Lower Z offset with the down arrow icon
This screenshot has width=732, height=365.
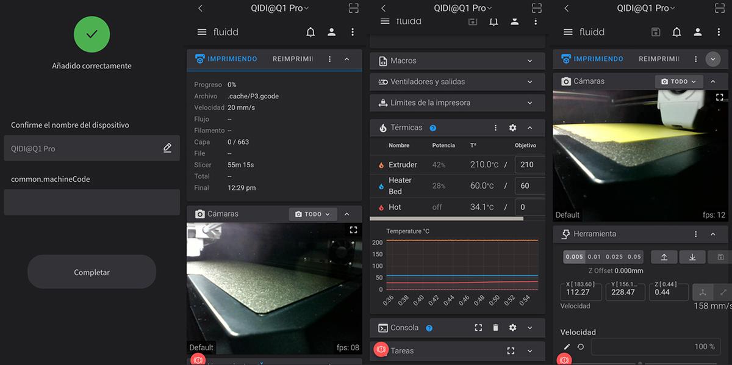click(x=692, y=257)
